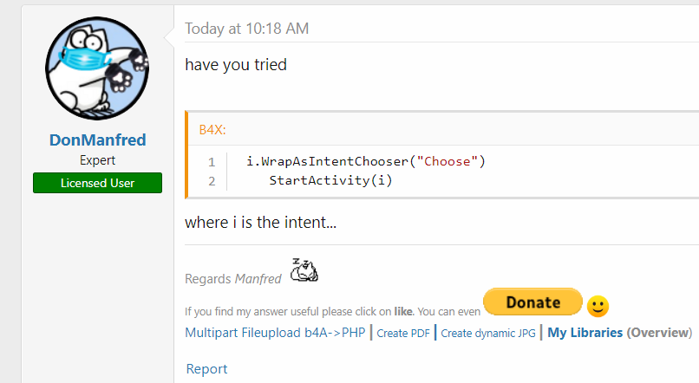Viewport: 699px width, 383px height.
Task: Click the yellow smiley face emoji
Action: coord(598,306)
